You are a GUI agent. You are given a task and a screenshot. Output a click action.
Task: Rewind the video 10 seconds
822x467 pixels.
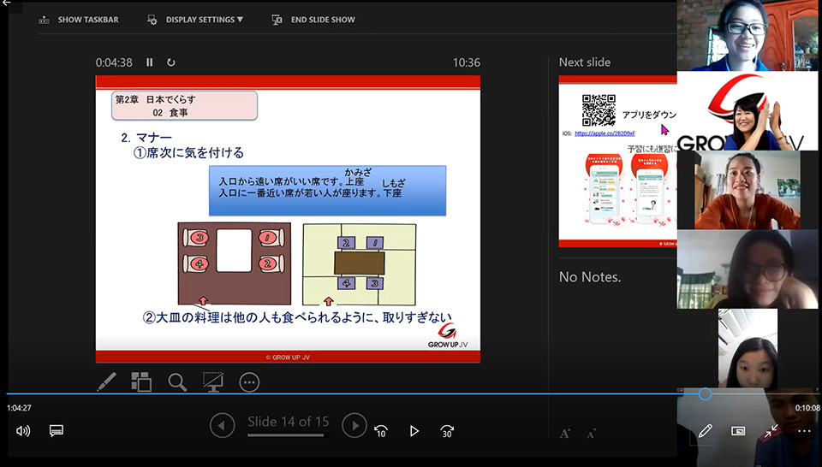point(381,431)
